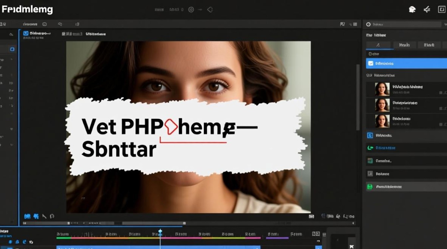The width and height of the screenshot is (447, 249).
Task: Select the second woman thumbnail in the right panel
Action: click(382, 105)
